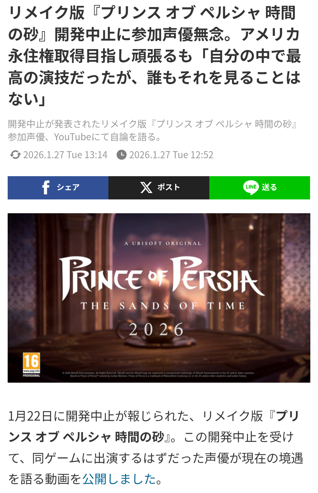
Task: Tap the シェア Facebook share label
Action: click(68, 187)
